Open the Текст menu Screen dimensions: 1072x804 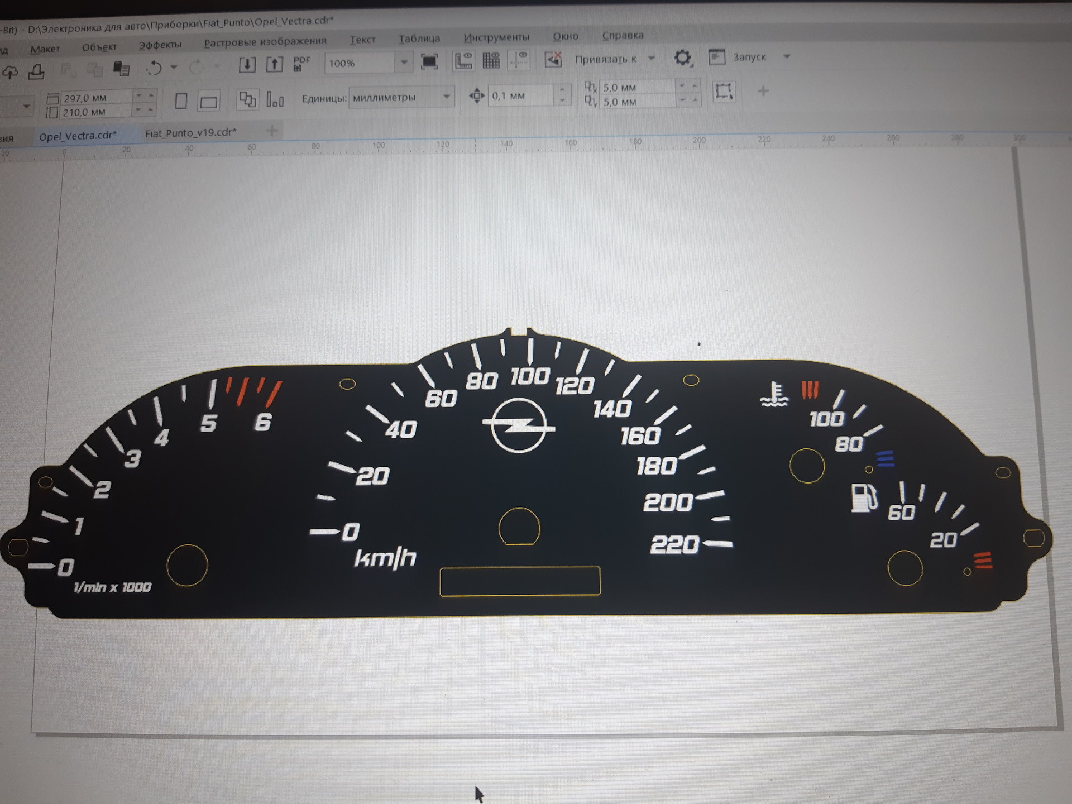tap(362, 40)
